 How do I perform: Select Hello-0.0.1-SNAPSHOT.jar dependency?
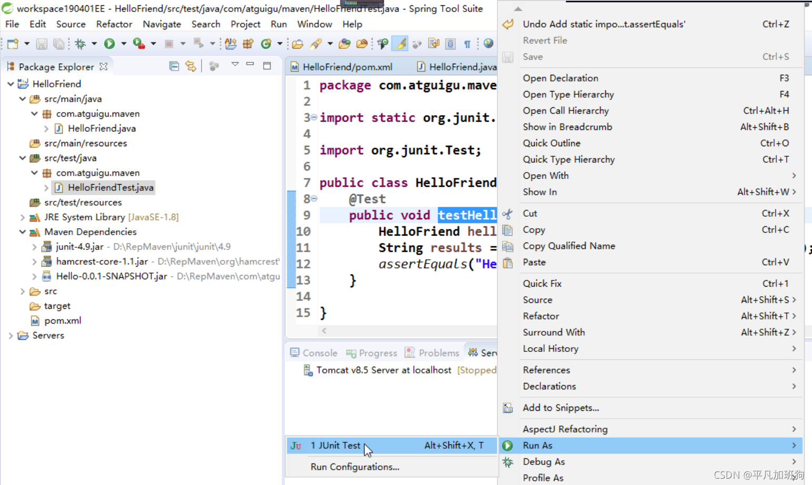click(112, 276)
